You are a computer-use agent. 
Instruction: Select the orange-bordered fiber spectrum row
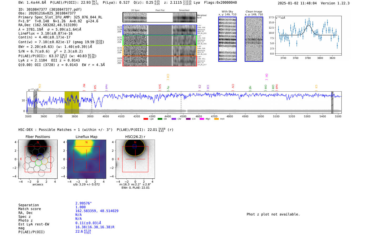(160, 51)
